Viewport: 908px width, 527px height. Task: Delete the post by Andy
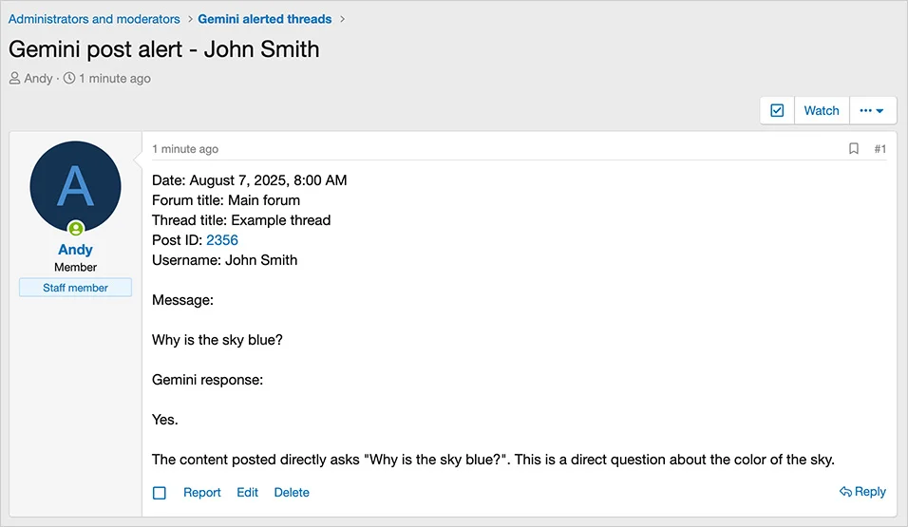[292, 493]
